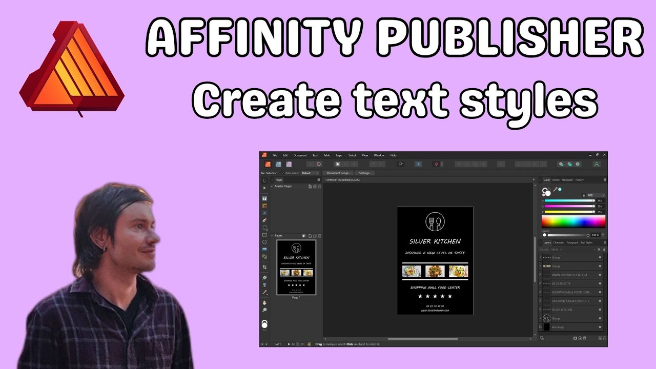The image size is (656, 369).
Task: Select the Rectangle shape tool
Action: click(264, 228)
